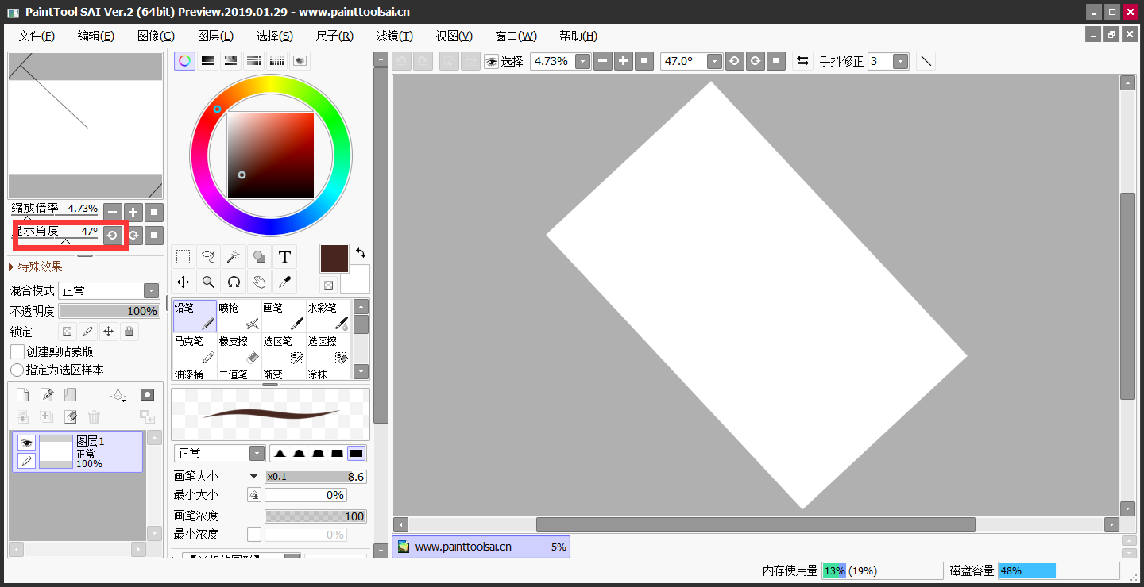
Task: Hide 图层1 with the eye icon
Action: point(26,443)
